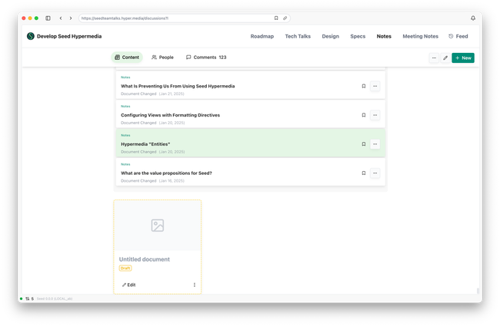
Task: Bookmark the current URL in address bar
Action: [276, 18]
